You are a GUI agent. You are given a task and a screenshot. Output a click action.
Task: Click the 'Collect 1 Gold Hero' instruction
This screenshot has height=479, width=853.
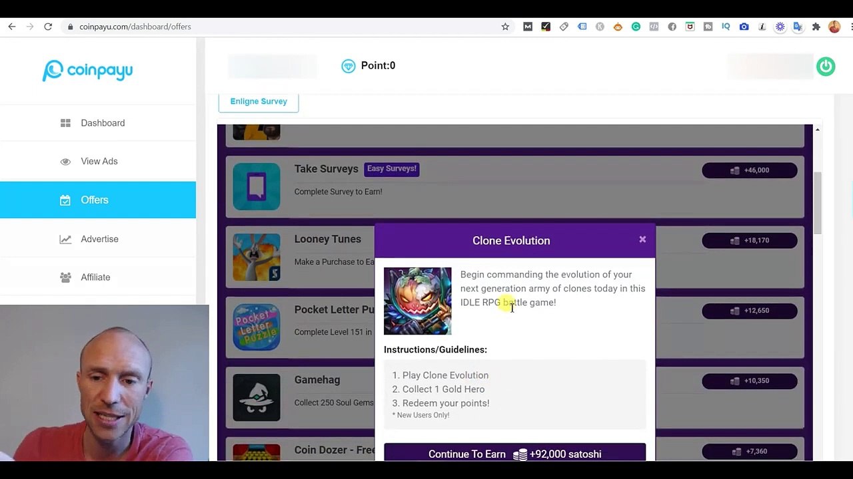443,389
